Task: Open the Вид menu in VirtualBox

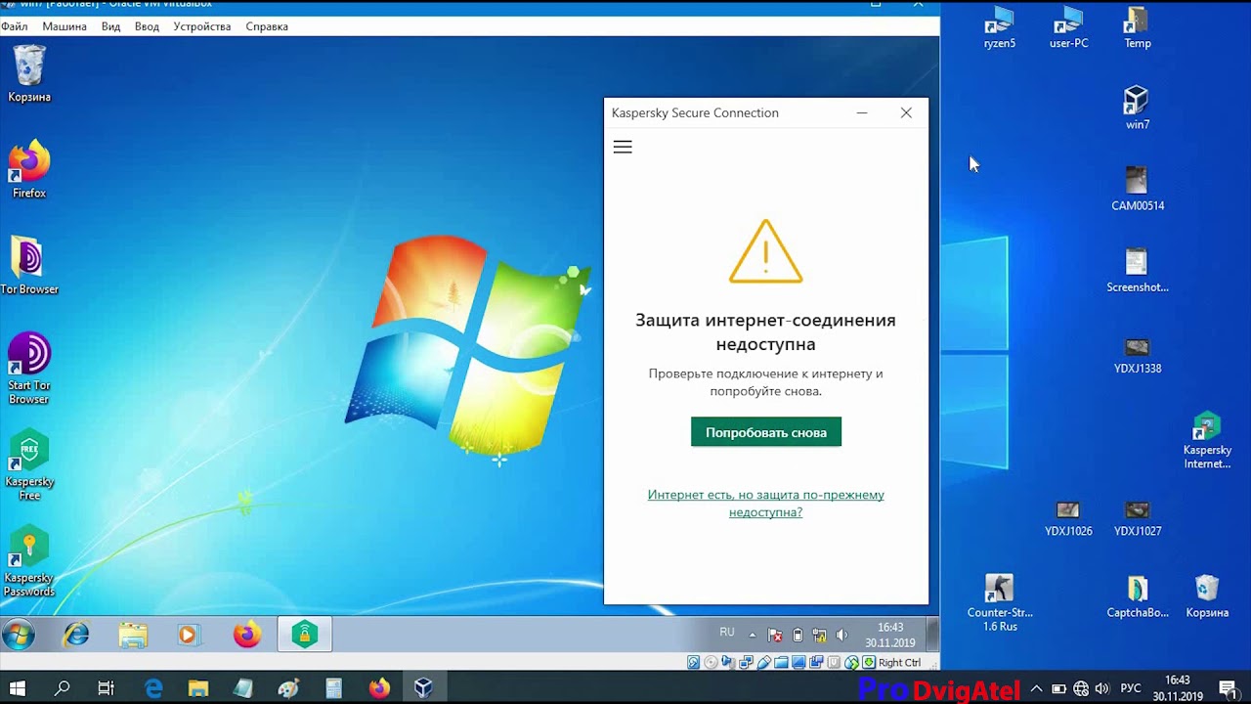Action: point(111,26)
